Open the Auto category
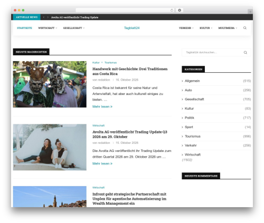Screen dimensions: 264x223 pyautogui.click(x=188, y=90)
